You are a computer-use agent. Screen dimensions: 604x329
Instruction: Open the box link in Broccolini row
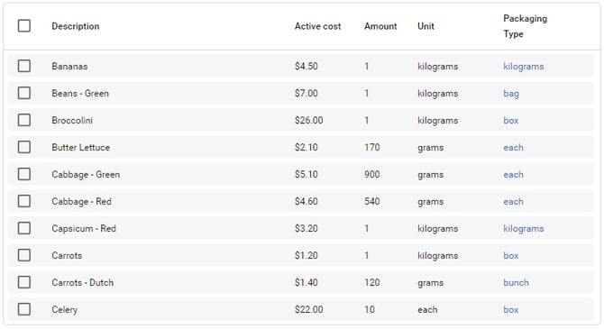[x=511, y=120]
